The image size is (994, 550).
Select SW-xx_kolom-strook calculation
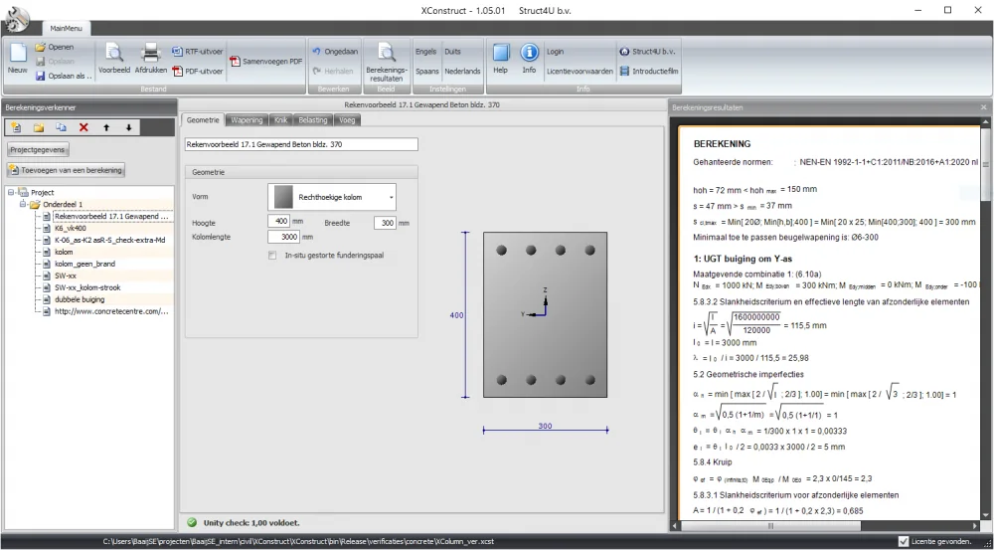pos(86,287)
